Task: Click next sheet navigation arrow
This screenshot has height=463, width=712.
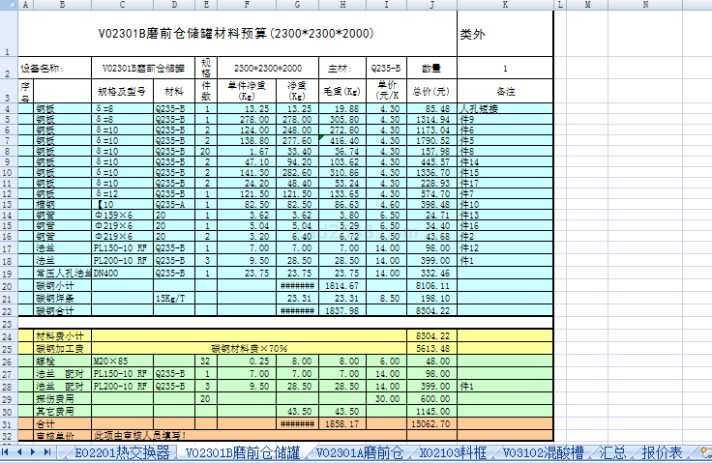Action: pyautogui.click(x=35, y=452)
